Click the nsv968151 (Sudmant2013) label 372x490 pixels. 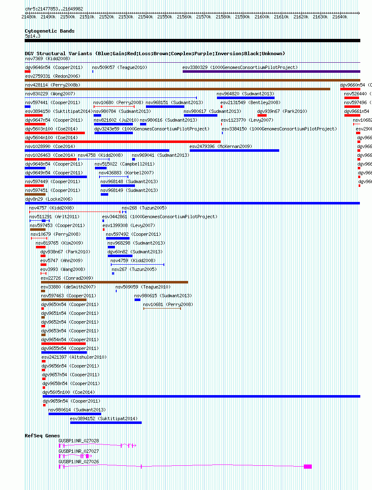(174, 102)
